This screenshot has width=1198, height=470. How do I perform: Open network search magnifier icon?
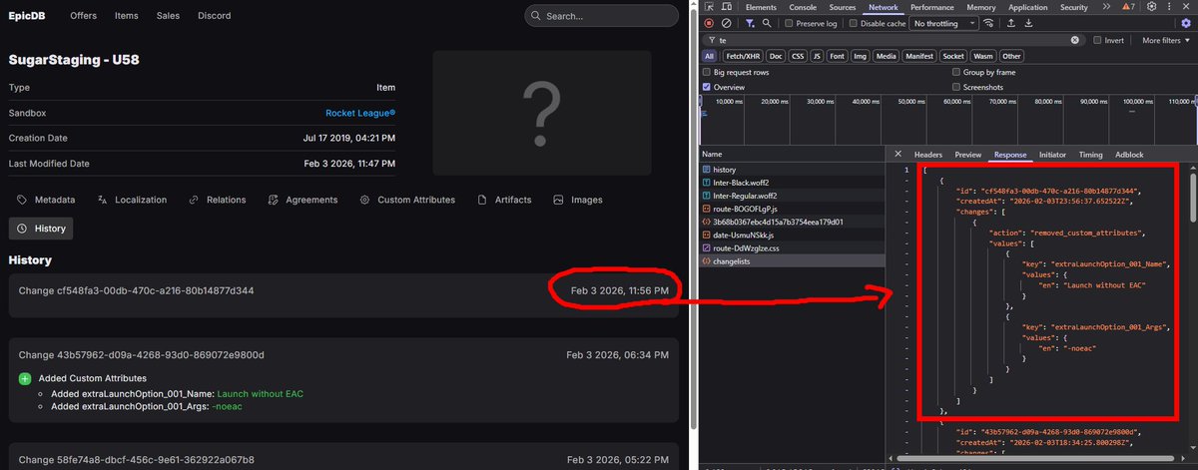pyautogui.click(x=766, y=23)
